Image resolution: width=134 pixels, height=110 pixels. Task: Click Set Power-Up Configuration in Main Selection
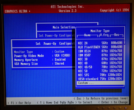click(57, 35)
